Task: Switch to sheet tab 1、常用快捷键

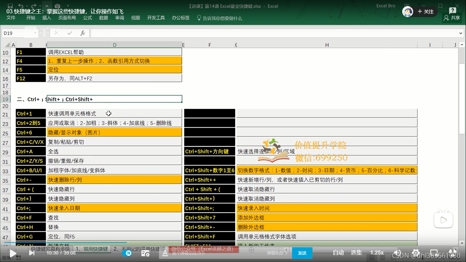Action: tap(91, 249)
